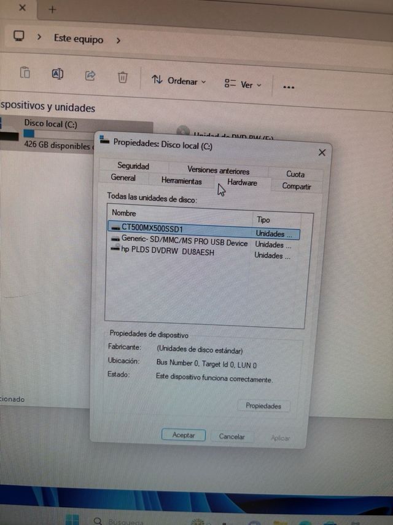Expand the chevron before Este equipo
The width and height of the screenshot is (393, 525).
tap(39, 37)
